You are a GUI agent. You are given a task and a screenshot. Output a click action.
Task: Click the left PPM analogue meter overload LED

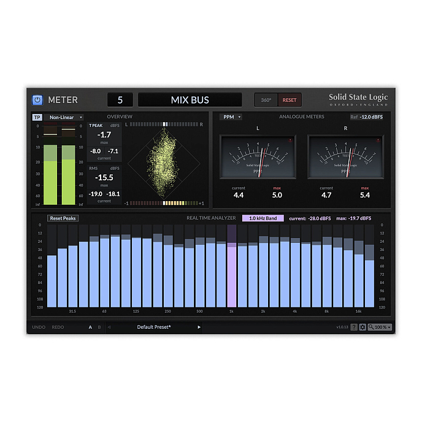[289, 140]
